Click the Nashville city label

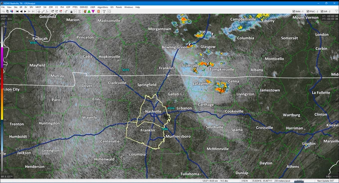[x=153, y=111]
